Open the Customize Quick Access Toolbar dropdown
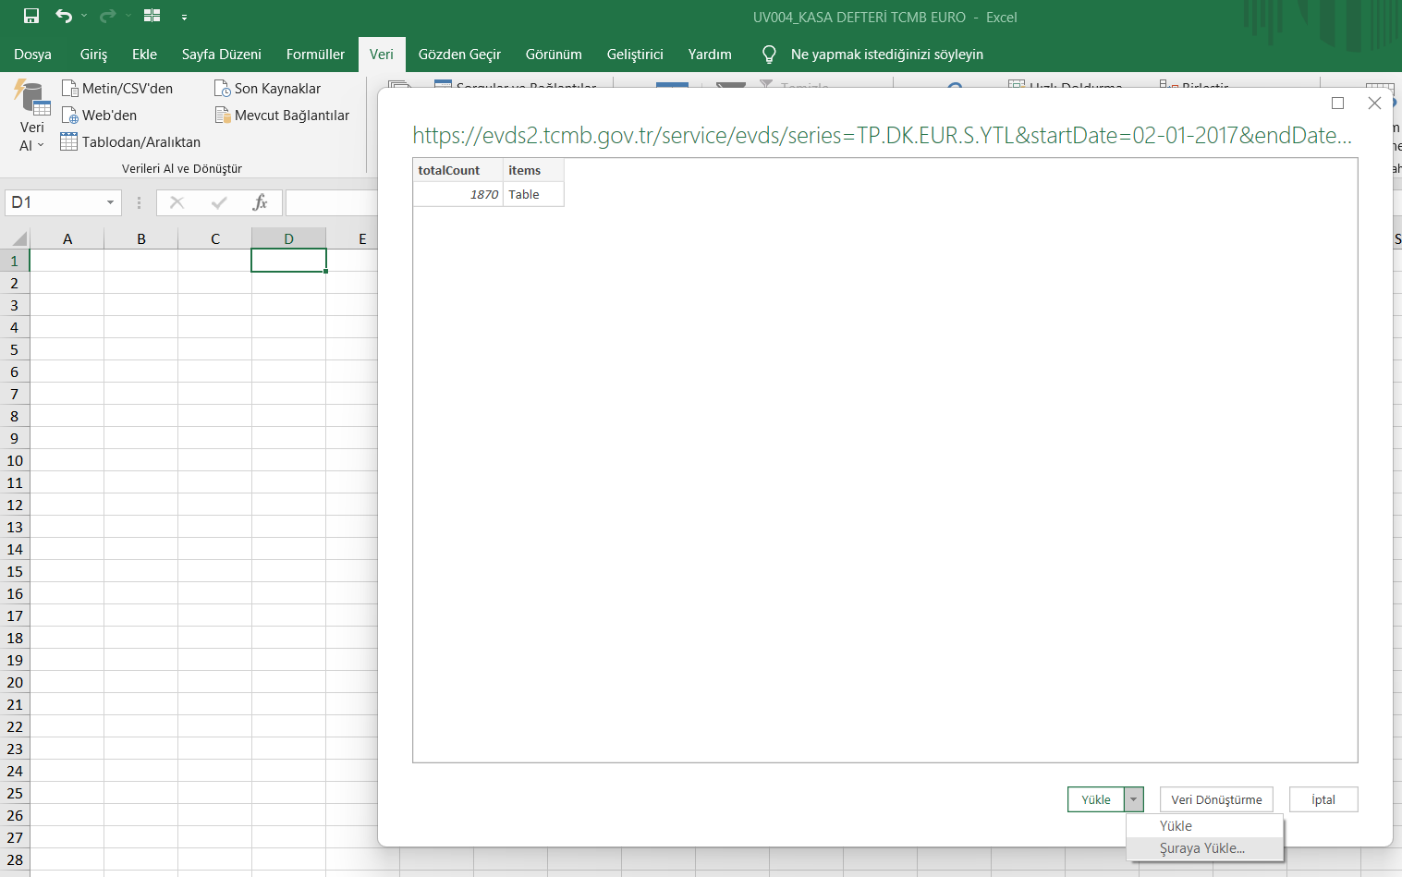1402x877 pixels. click(x=185, y=17)
